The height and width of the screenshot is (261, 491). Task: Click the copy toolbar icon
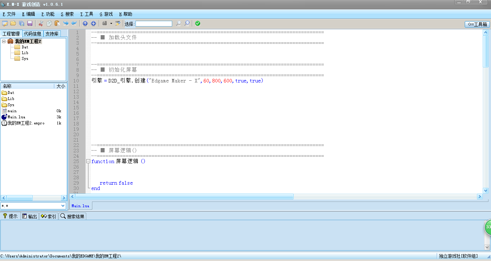pyautogui.click(x=49, y=24)
